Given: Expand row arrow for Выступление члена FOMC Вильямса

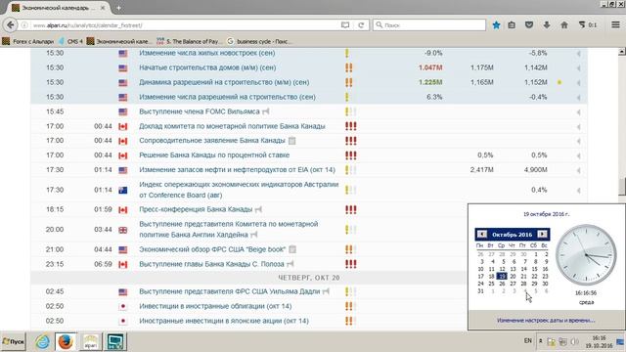Looking at the screenshot, I should 578,111.
